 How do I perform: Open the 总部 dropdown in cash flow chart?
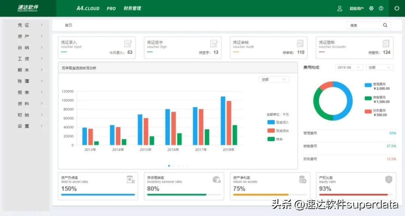point(274,79)
